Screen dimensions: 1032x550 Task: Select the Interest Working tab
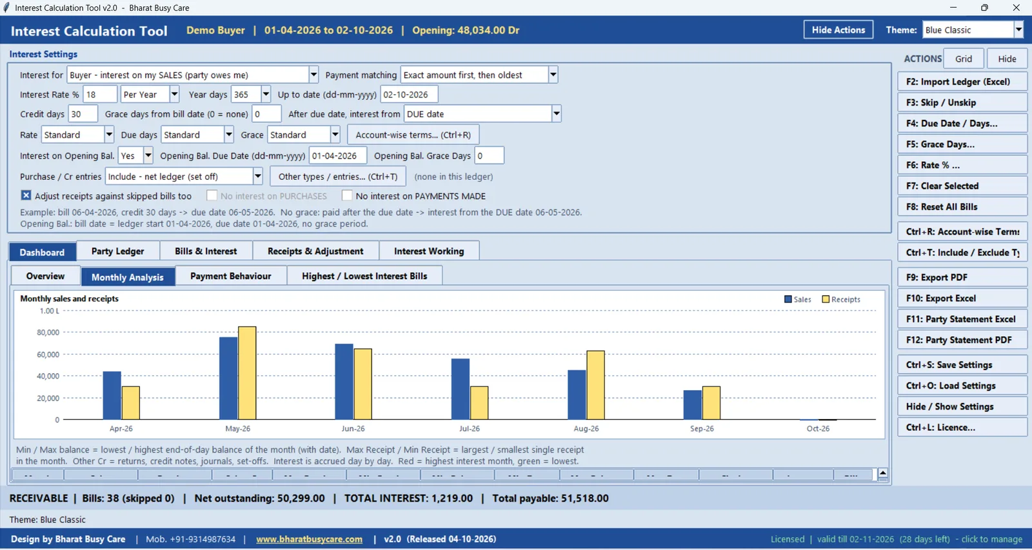point(429,251)
